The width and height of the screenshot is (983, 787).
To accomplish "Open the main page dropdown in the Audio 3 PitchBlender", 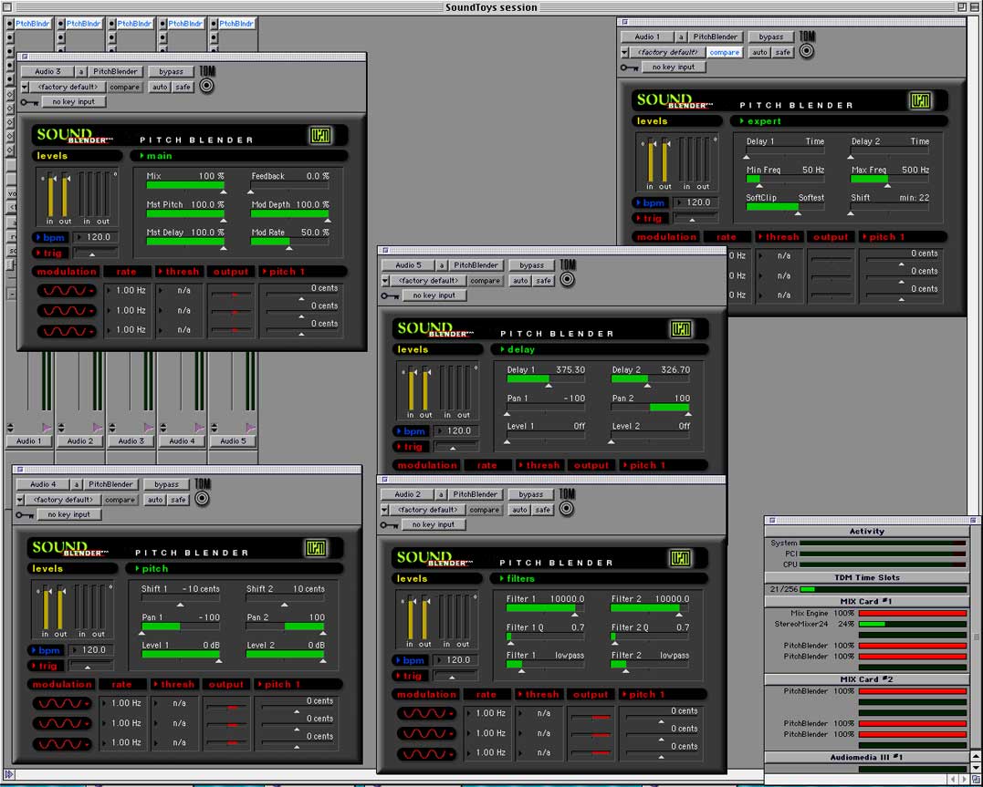I will (156, 156).
